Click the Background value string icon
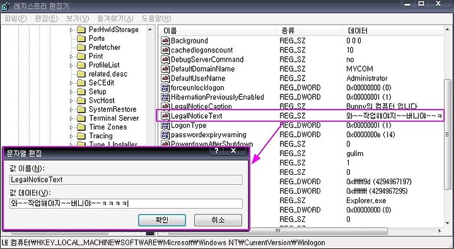Screen dimensions: 454x249 165,41
